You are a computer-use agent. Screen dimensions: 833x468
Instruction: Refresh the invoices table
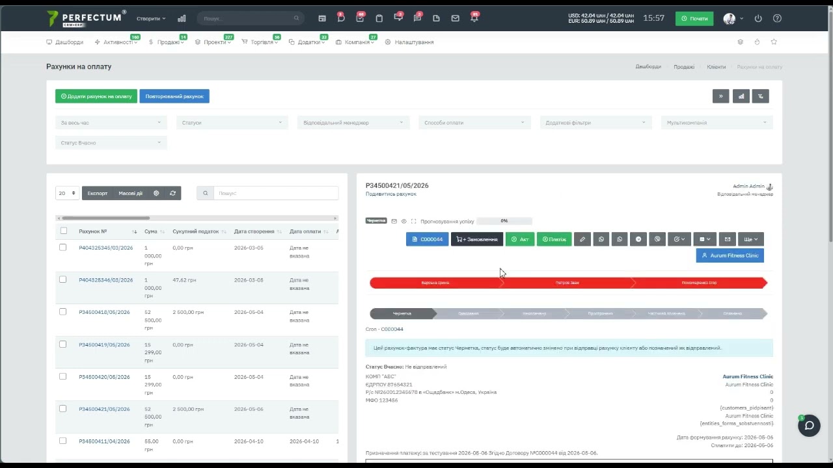pos(172,193)
